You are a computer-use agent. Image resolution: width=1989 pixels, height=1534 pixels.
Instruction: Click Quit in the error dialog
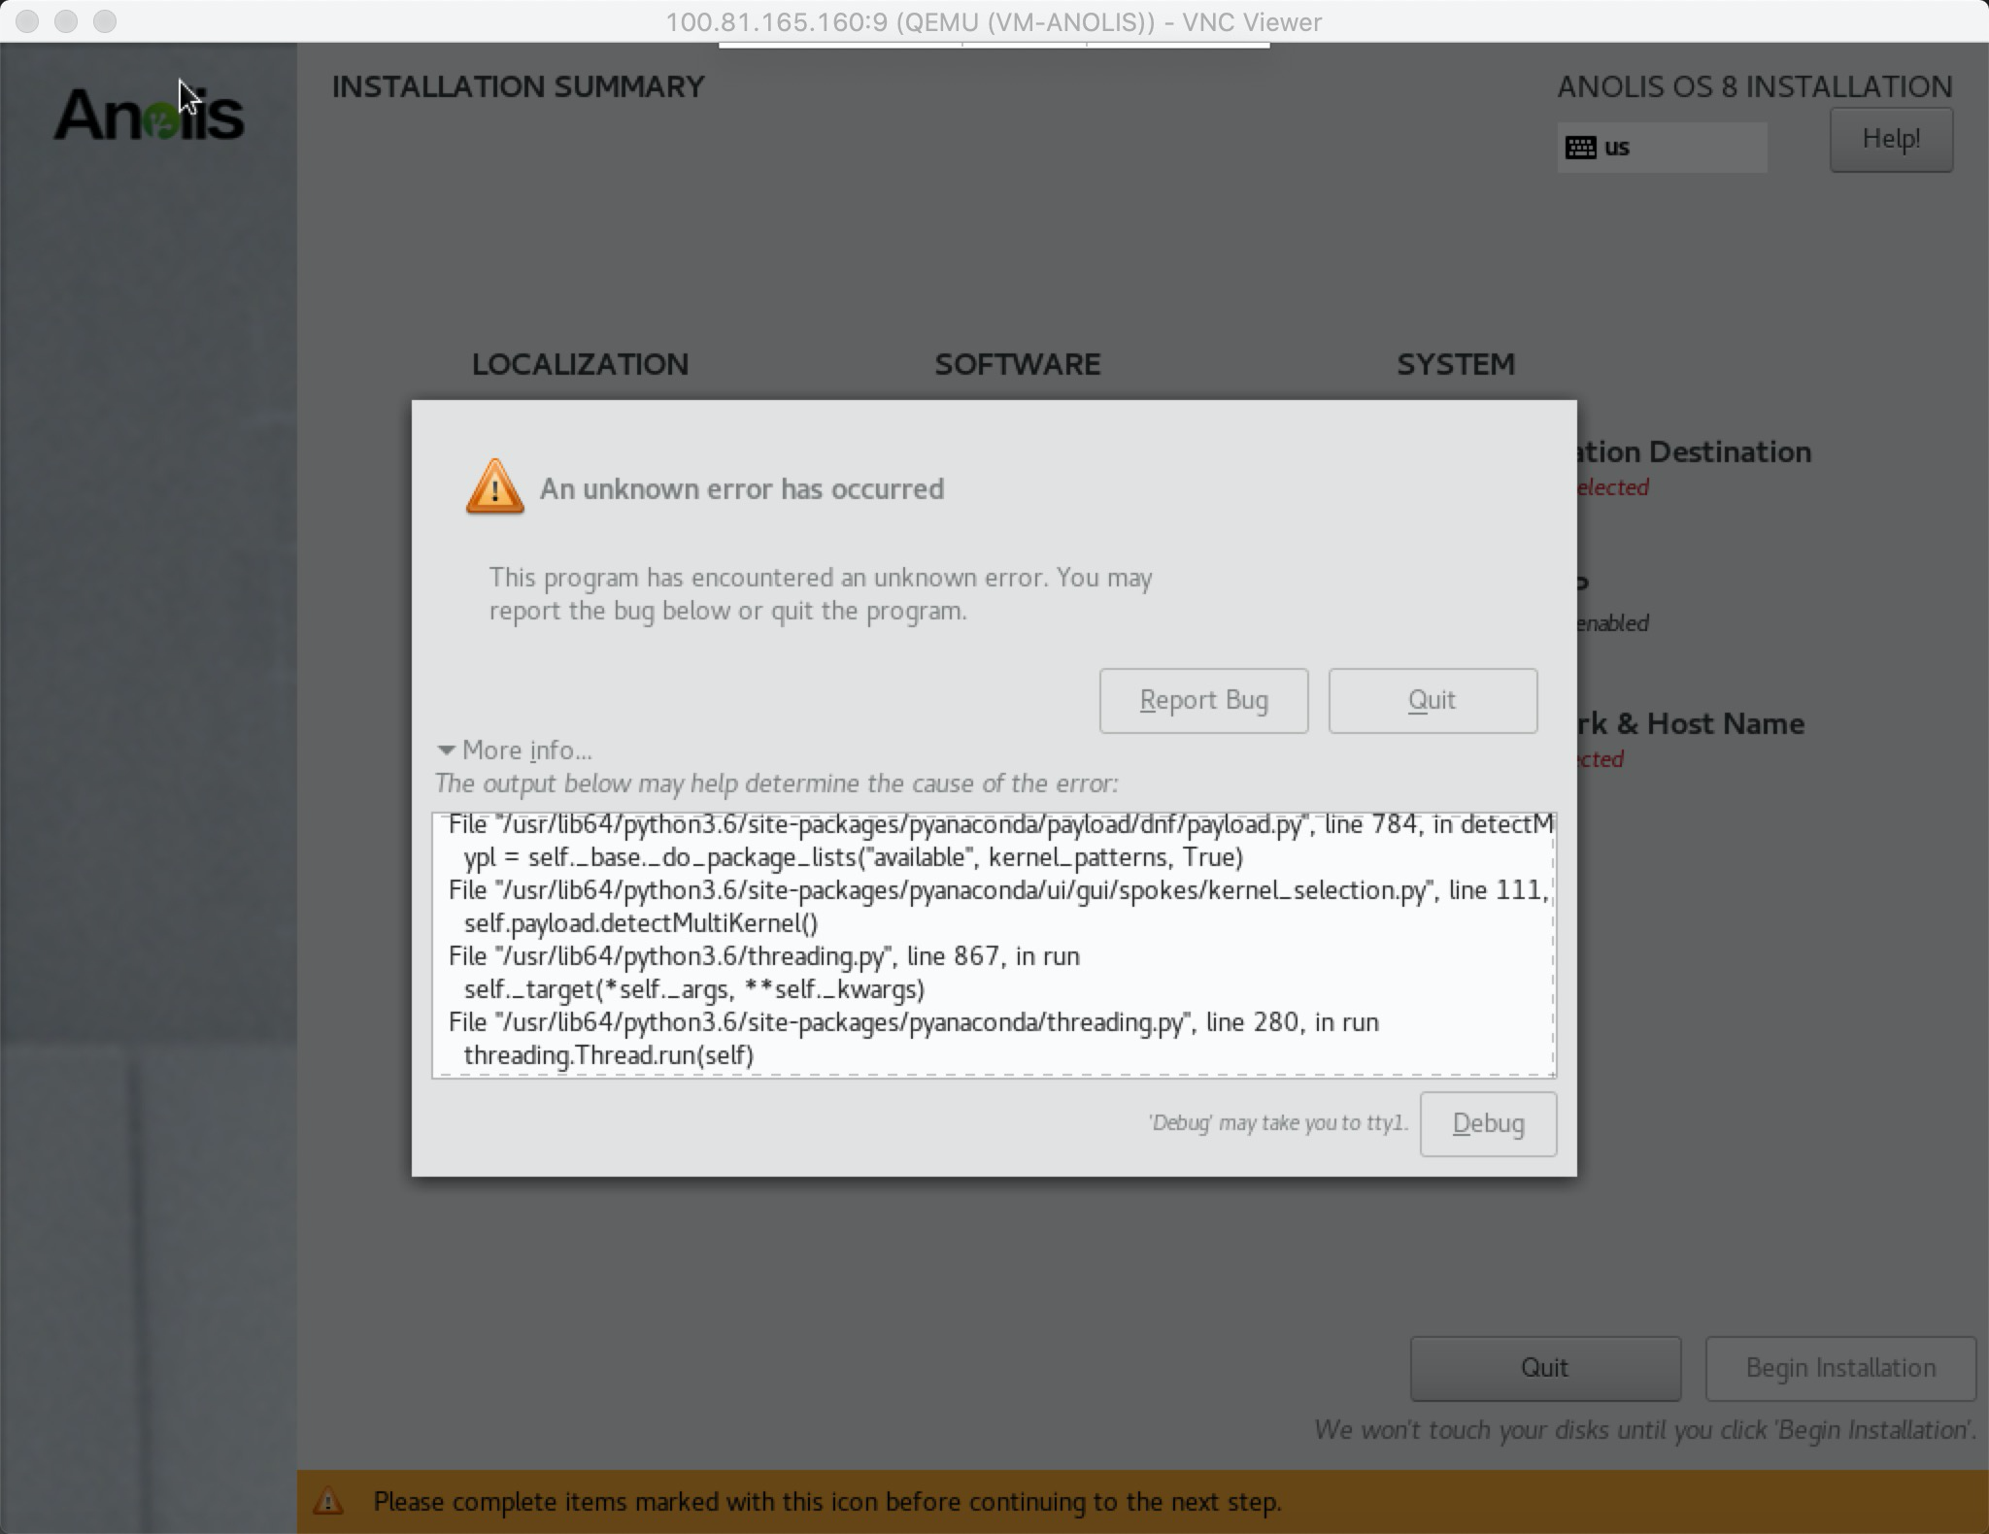click(1432, 700)
